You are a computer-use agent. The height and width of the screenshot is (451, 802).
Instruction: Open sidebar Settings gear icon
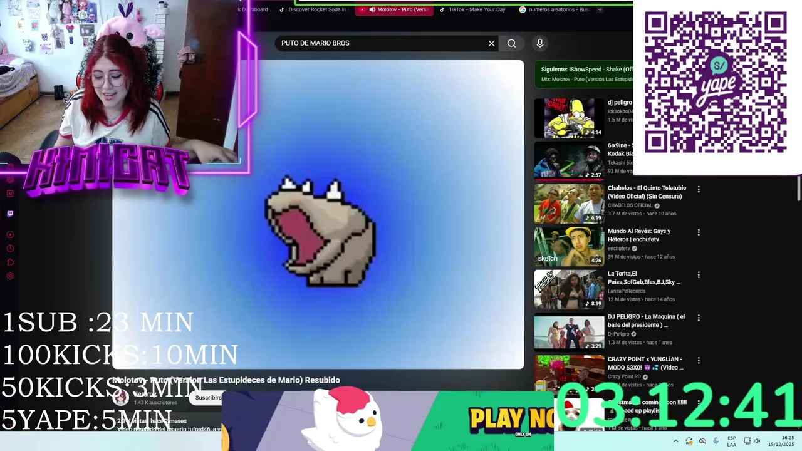(x=10, y=276)
